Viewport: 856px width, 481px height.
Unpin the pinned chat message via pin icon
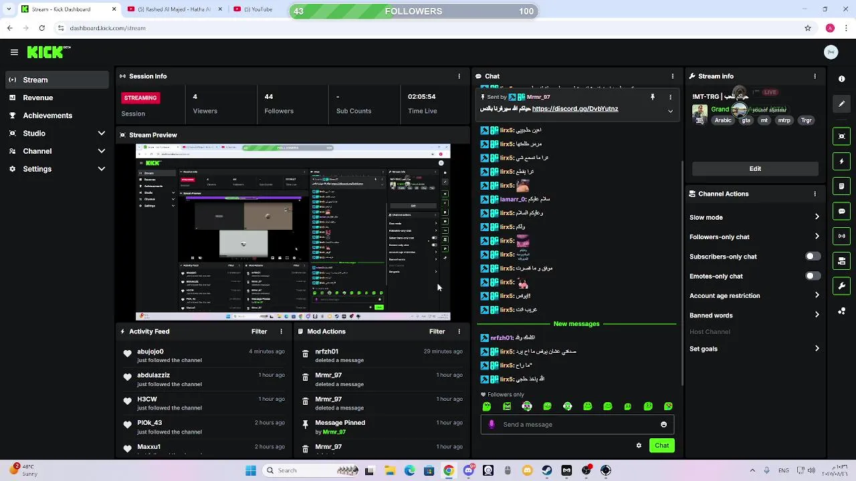pyautogui.click(x=653, y=97)
